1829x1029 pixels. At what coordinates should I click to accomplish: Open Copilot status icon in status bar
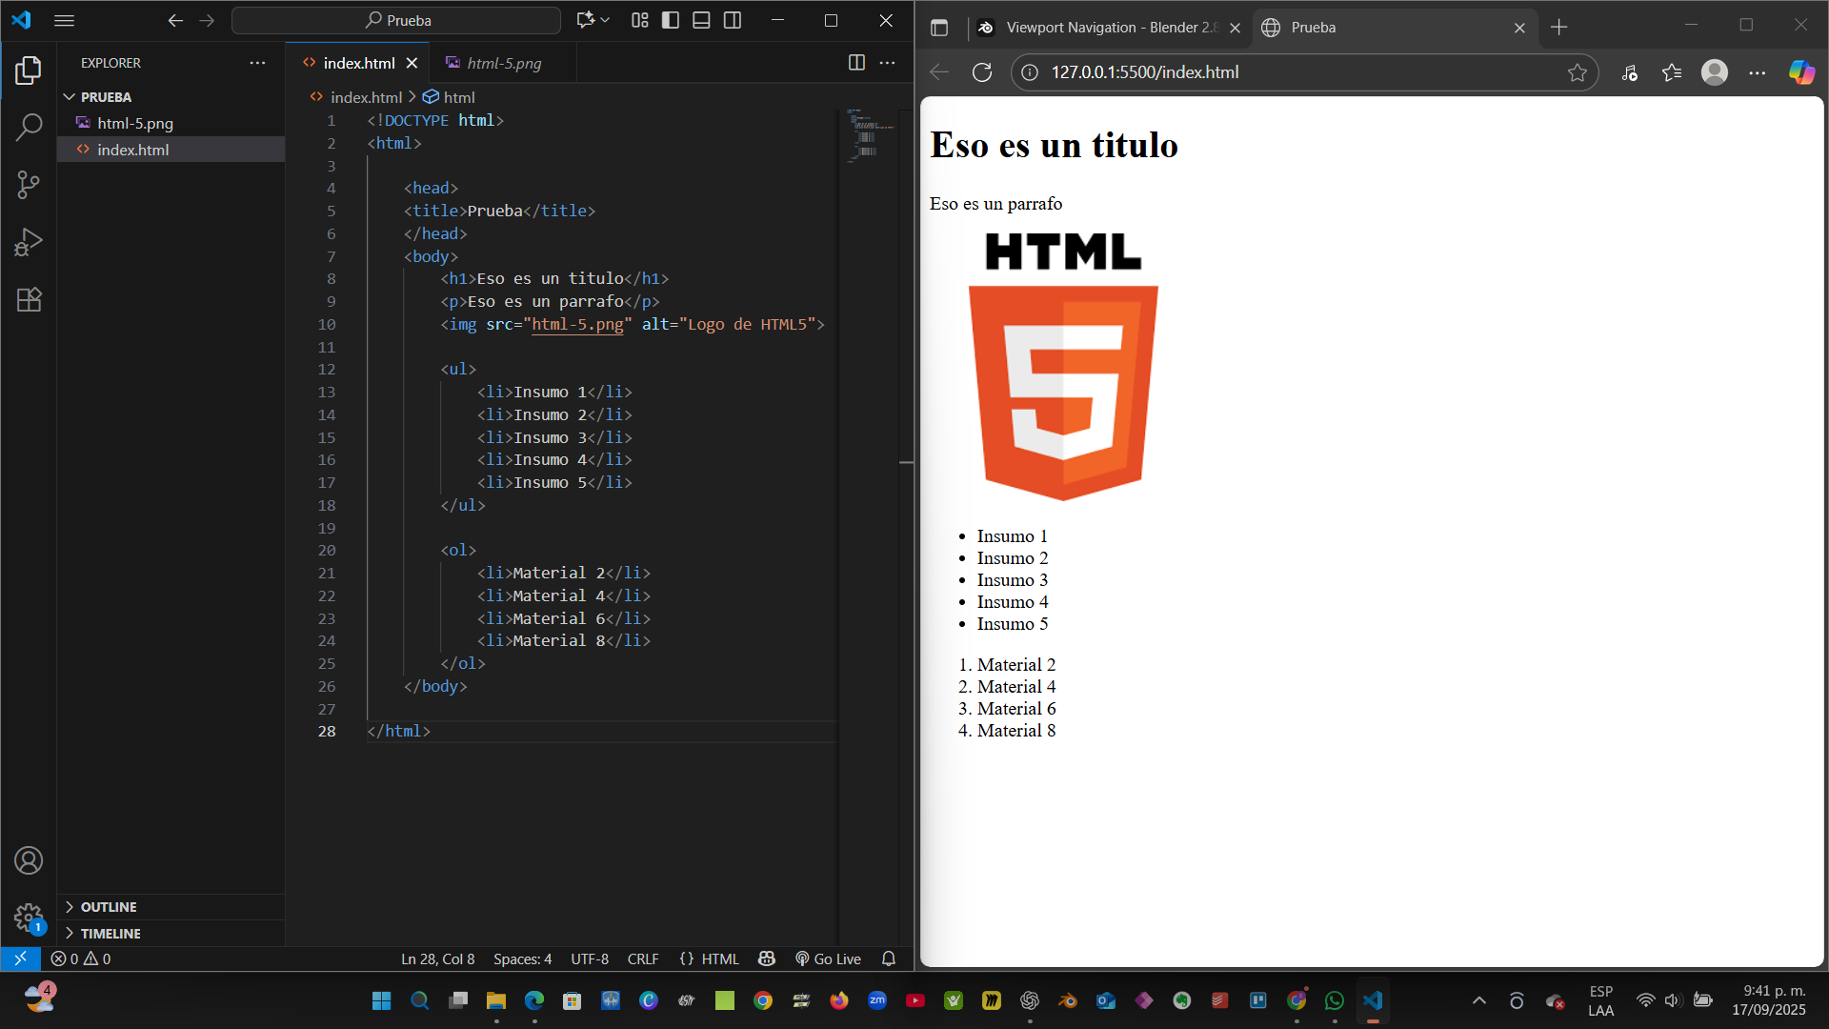[767, 958]
